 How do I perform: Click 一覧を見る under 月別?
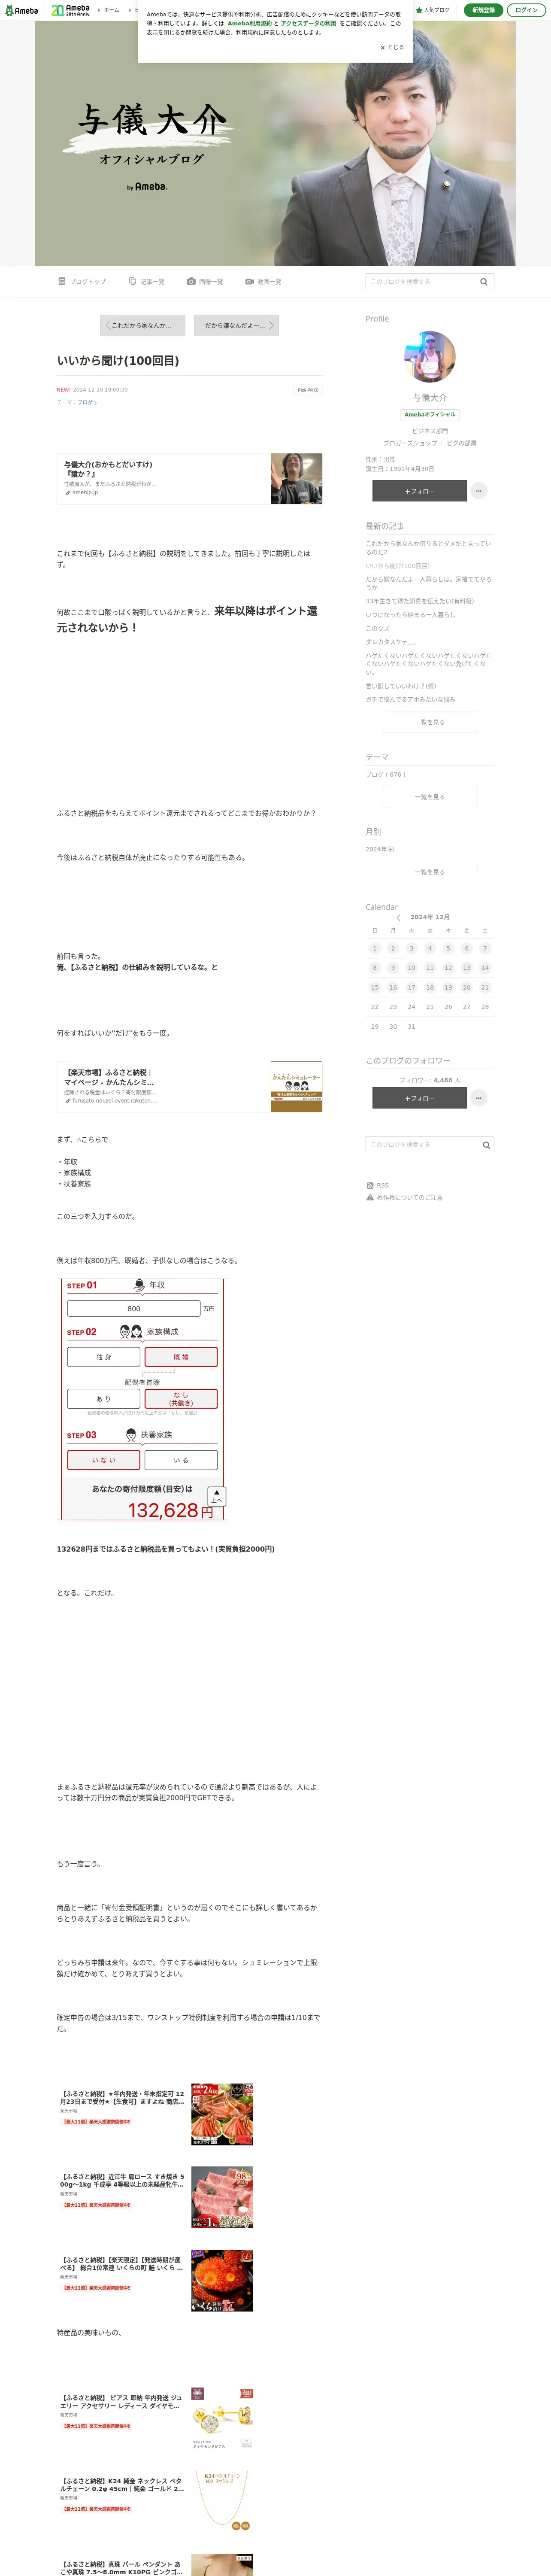(x=430, y=872)
